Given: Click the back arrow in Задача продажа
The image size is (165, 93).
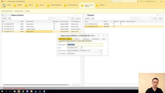Looking at the screenshot, I should (x=3, y=15).
